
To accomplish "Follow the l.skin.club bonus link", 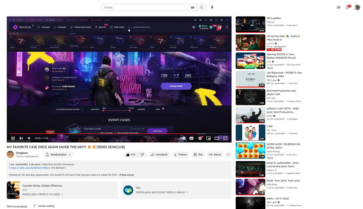I will 31,168.
